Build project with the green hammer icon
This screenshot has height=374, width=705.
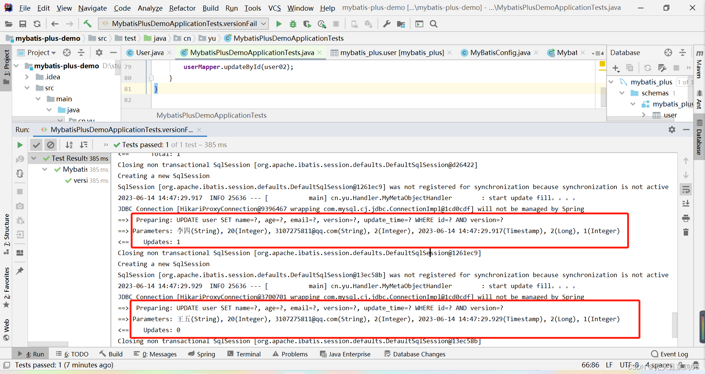click(87, 24)
